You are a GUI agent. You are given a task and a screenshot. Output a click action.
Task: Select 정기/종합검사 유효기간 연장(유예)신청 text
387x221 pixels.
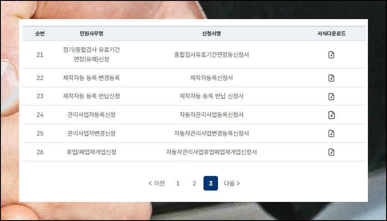91,55
